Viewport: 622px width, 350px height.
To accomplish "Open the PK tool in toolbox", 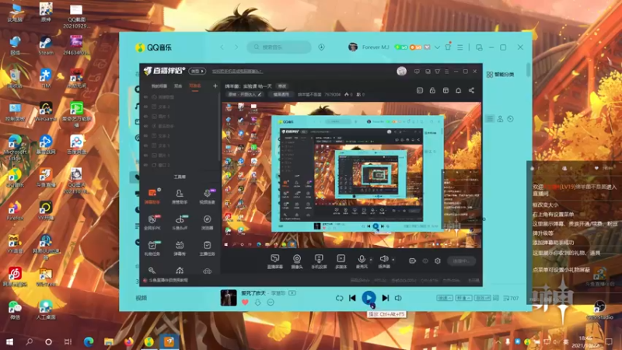I will [x=152, y=222].
